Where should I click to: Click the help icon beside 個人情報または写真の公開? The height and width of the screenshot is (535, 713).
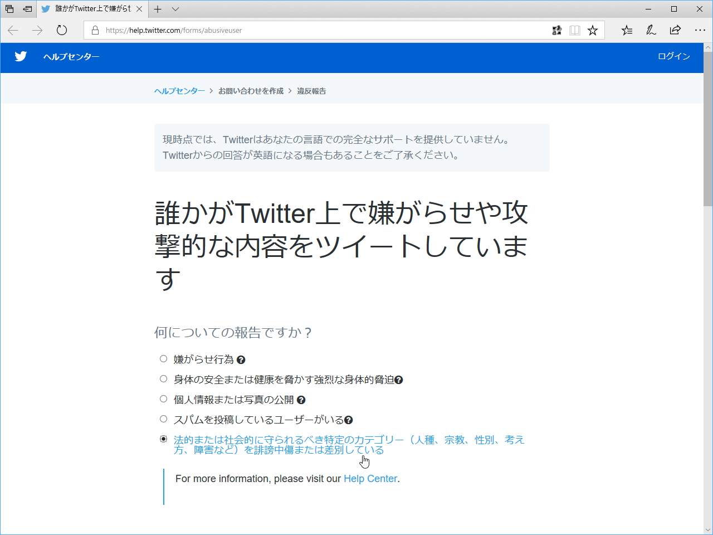301,400
